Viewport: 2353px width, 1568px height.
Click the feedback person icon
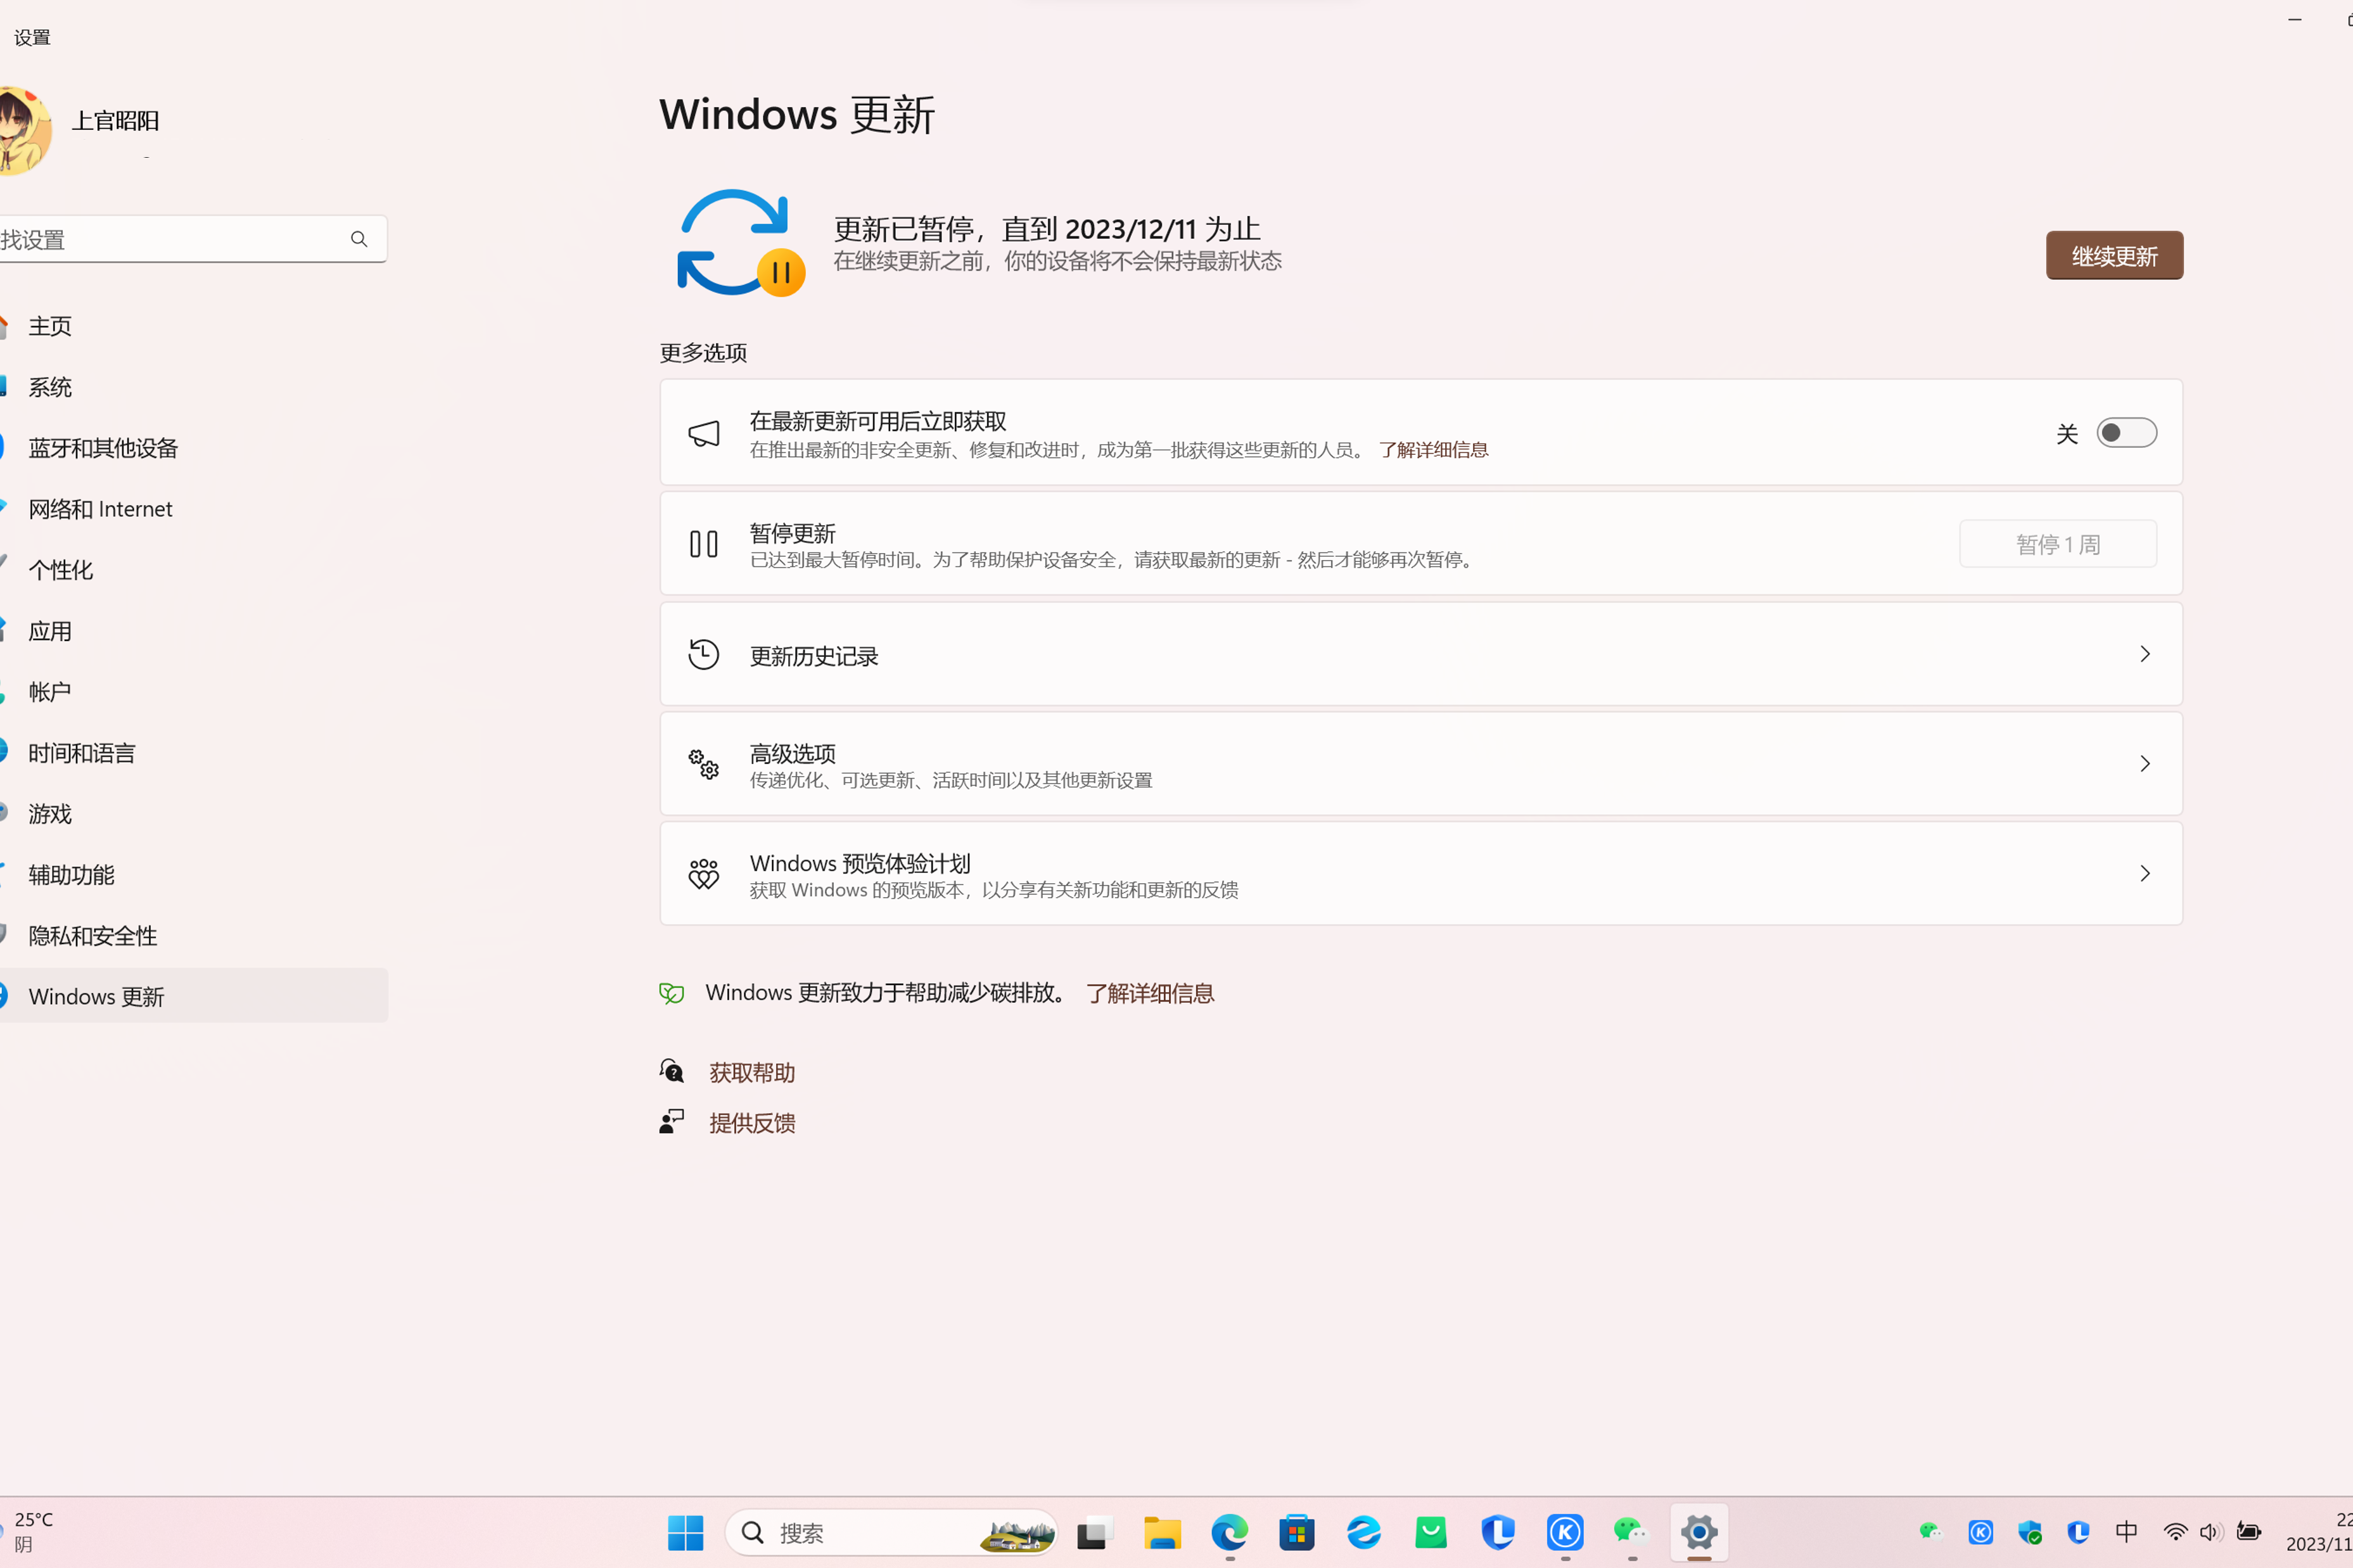click(671, 1121)
